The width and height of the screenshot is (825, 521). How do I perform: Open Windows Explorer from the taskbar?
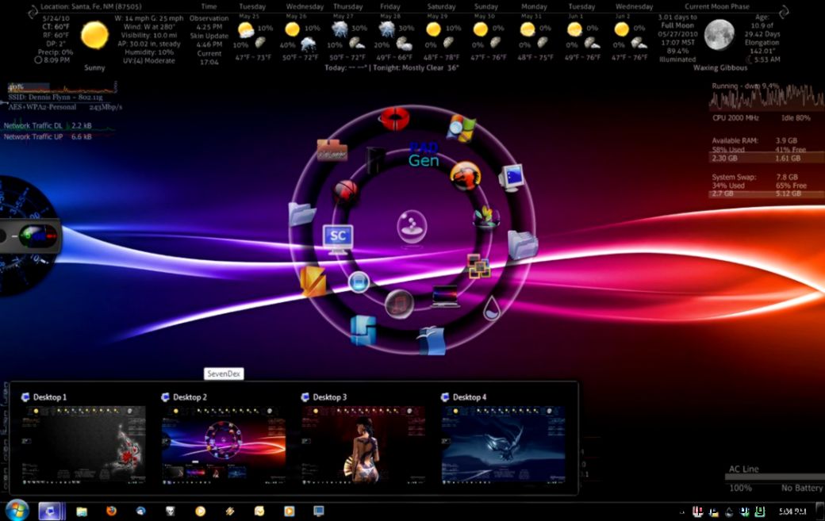[82, 510]
